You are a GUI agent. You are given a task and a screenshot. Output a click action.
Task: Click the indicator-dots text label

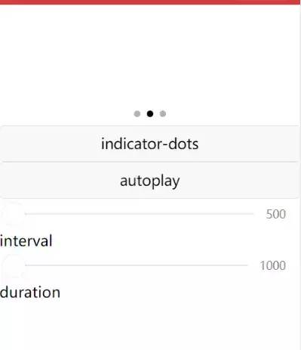(x=150, y=144)
